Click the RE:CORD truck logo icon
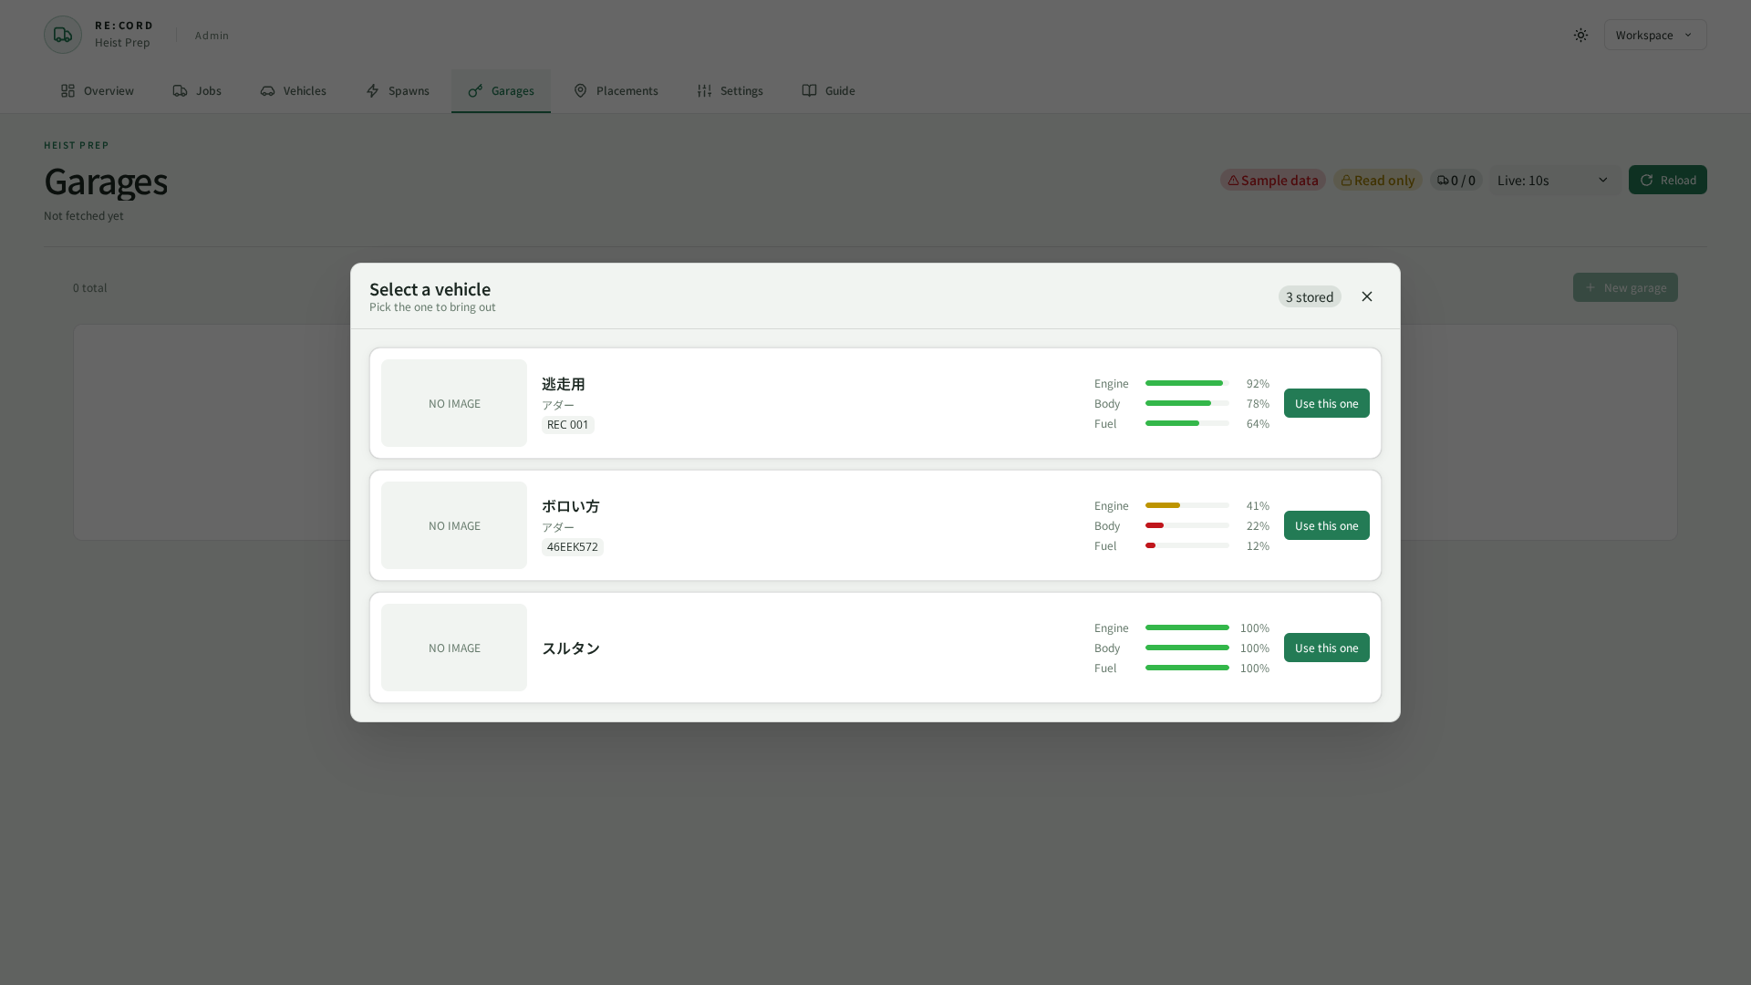The width and height of the screenshot is (1751, 985). tap(63, 35)
